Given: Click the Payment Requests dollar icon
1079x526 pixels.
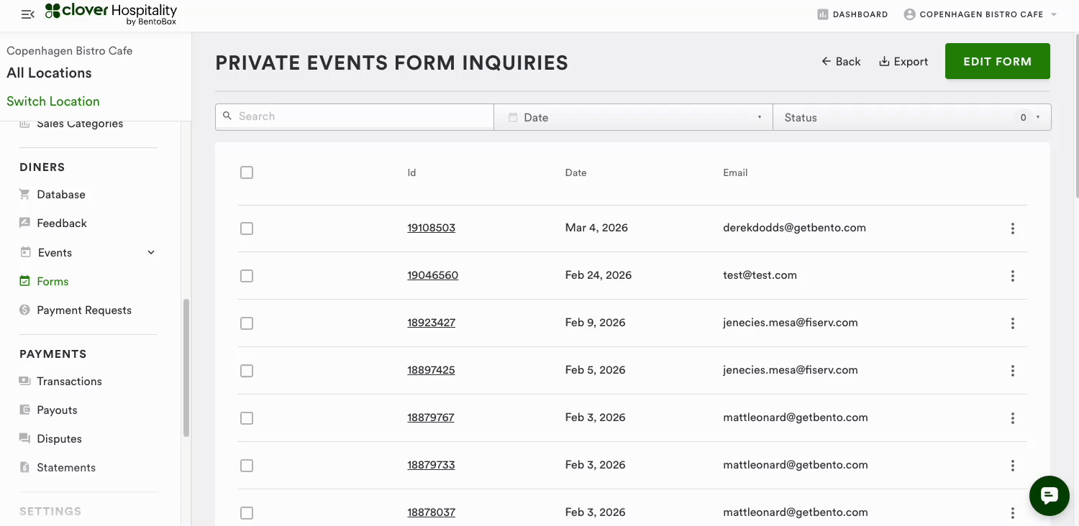Looking at the screenshot, I should 25,310.
